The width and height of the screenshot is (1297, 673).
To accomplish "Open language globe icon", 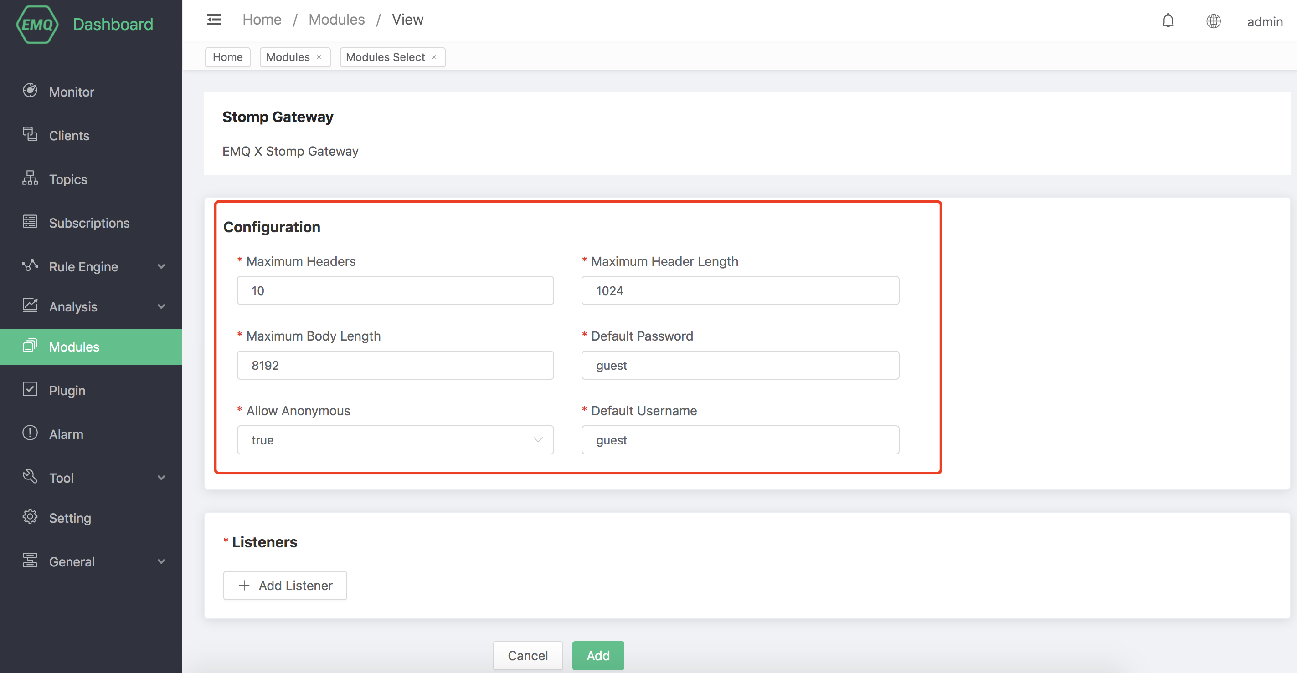I will pyautogui.click(x=1214, y=21).
